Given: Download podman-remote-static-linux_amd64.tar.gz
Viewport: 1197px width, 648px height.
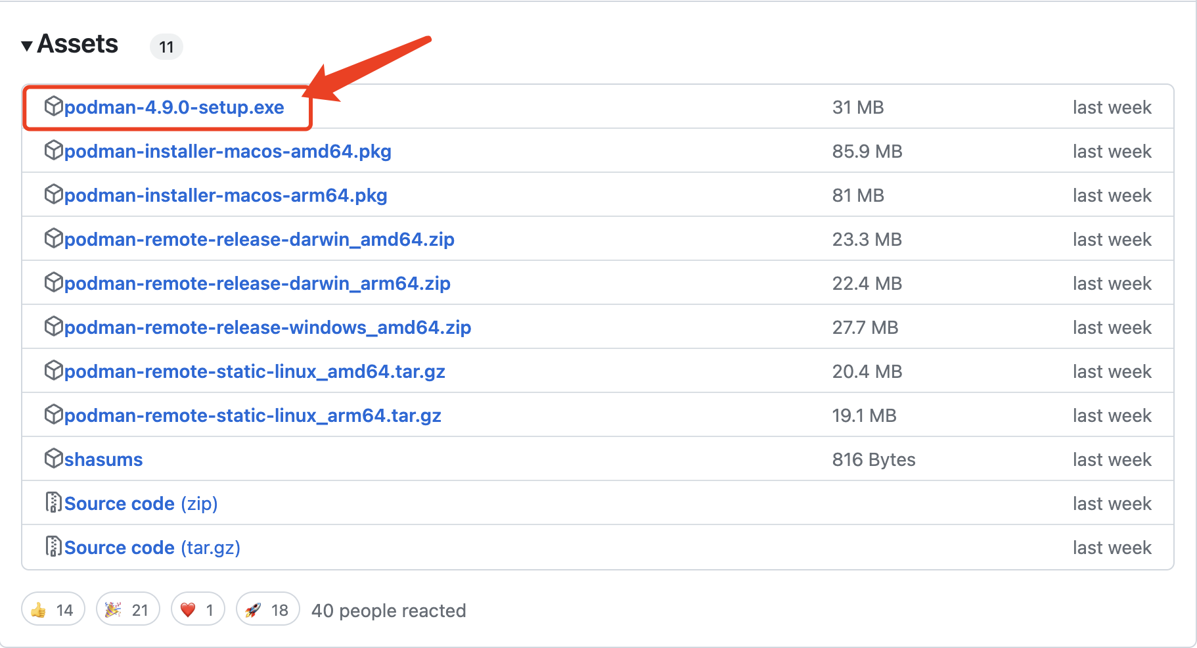Looking at the screenshot, I should (x=255, y=371).
